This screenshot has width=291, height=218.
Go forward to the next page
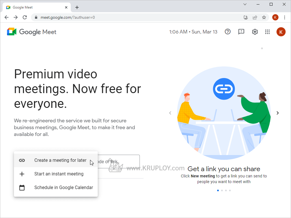point(16,17)
